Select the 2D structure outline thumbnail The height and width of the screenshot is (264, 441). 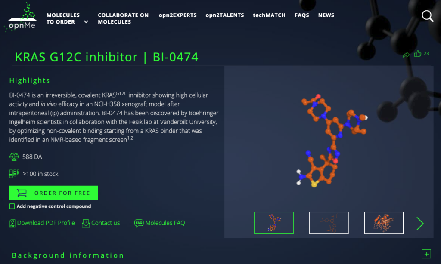(329, 223)
